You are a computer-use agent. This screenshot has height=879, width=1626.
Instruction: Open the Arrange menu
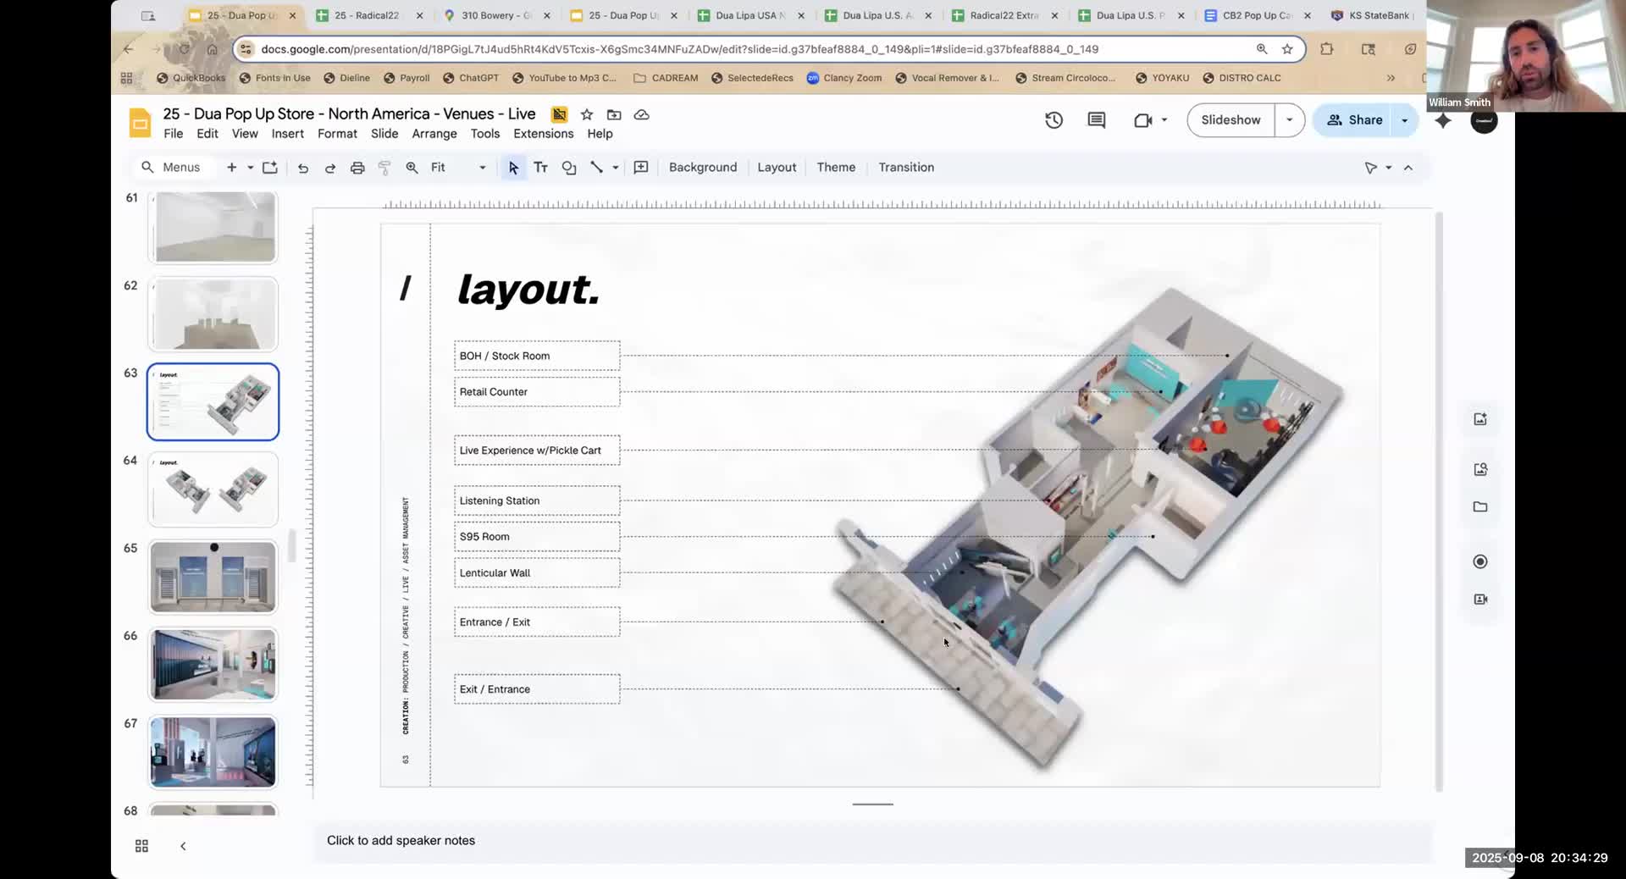click(434, 134)
